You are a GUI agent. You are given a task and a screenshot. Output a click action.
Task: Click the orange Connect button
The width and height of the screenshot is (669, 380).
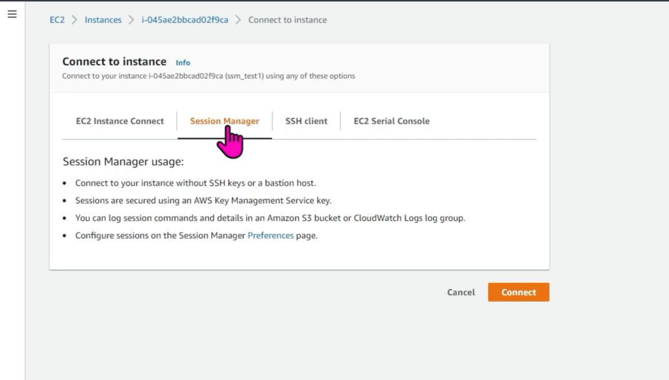pyautogui.click(x=519, y=292)
